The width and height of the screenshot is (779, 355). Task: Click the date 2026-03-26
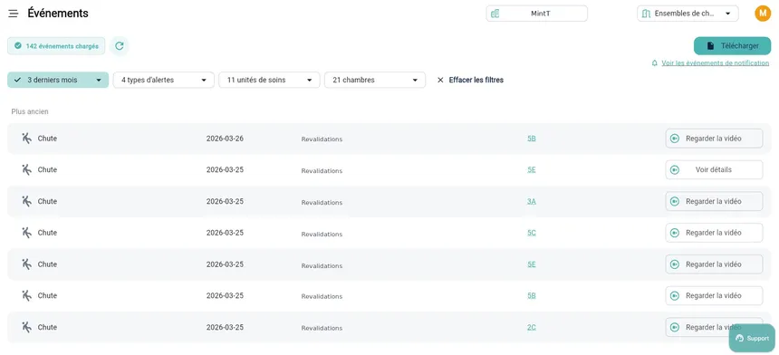coord(225,139)
